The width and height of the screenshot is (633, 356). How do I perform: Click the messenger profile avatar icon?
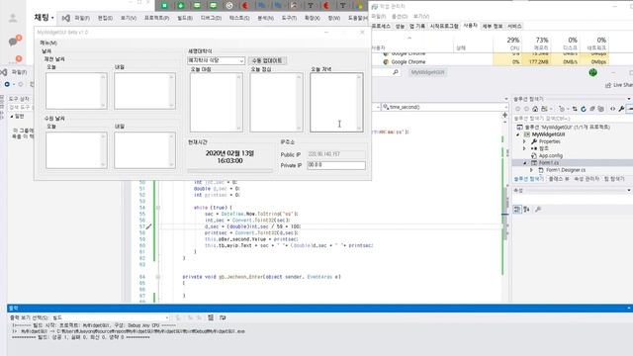click(x=13, y=18)
